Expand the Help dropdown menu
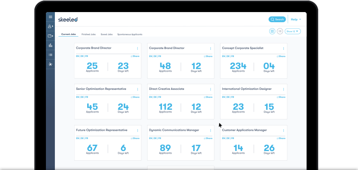The image size is (358, 170). tap(296, 19)
